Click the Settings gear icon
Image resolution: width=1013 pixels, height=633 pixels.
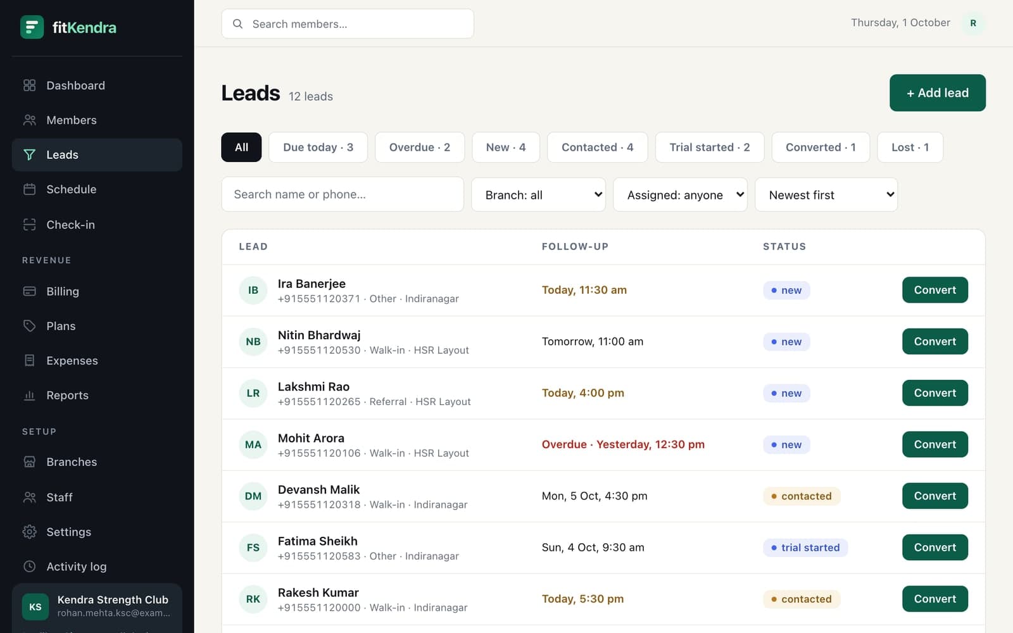30,532
